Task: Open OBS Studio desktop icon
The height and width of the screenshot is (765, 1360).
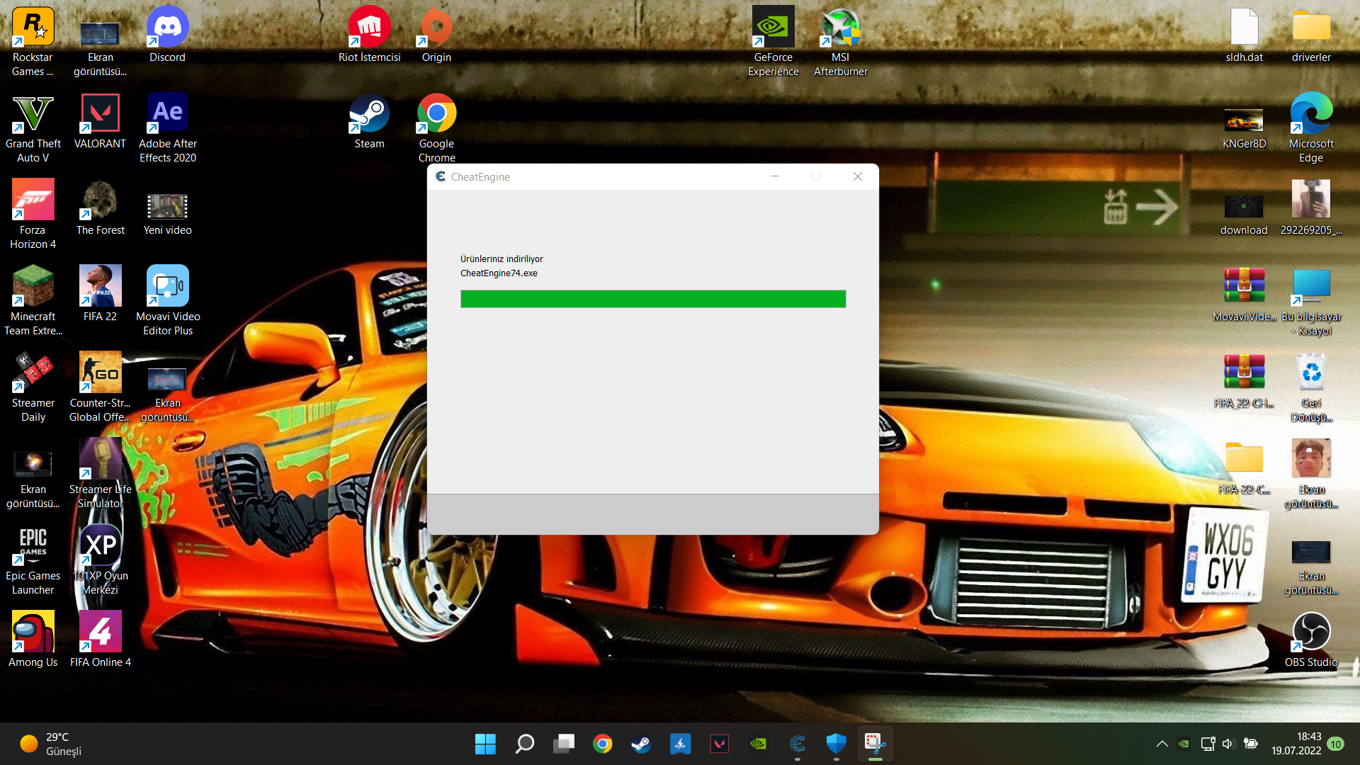Action: point(1311,632)
